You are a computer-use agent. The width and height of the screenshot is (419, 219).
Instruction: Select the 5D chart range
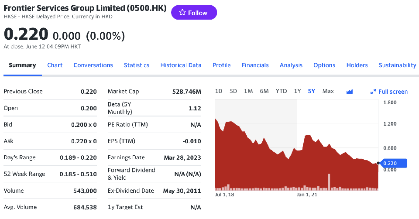point(233,91)
